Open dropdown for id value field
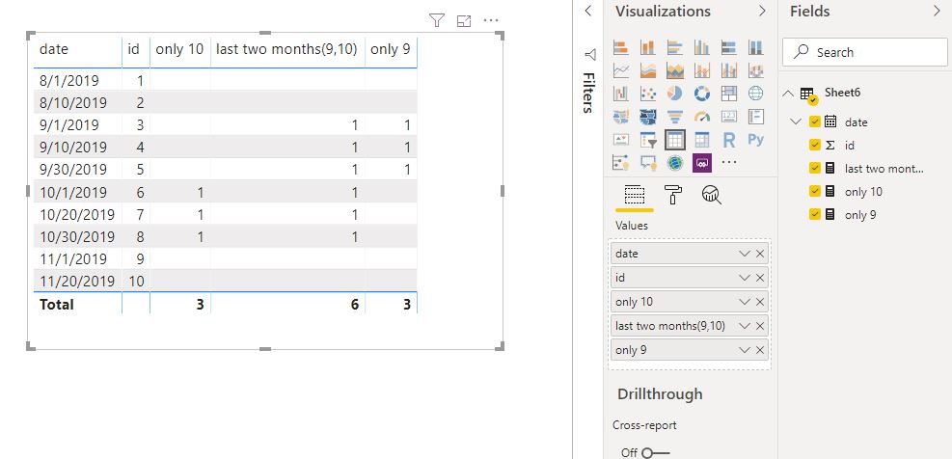This screenshot has width=952, height=459. point(745,278)
